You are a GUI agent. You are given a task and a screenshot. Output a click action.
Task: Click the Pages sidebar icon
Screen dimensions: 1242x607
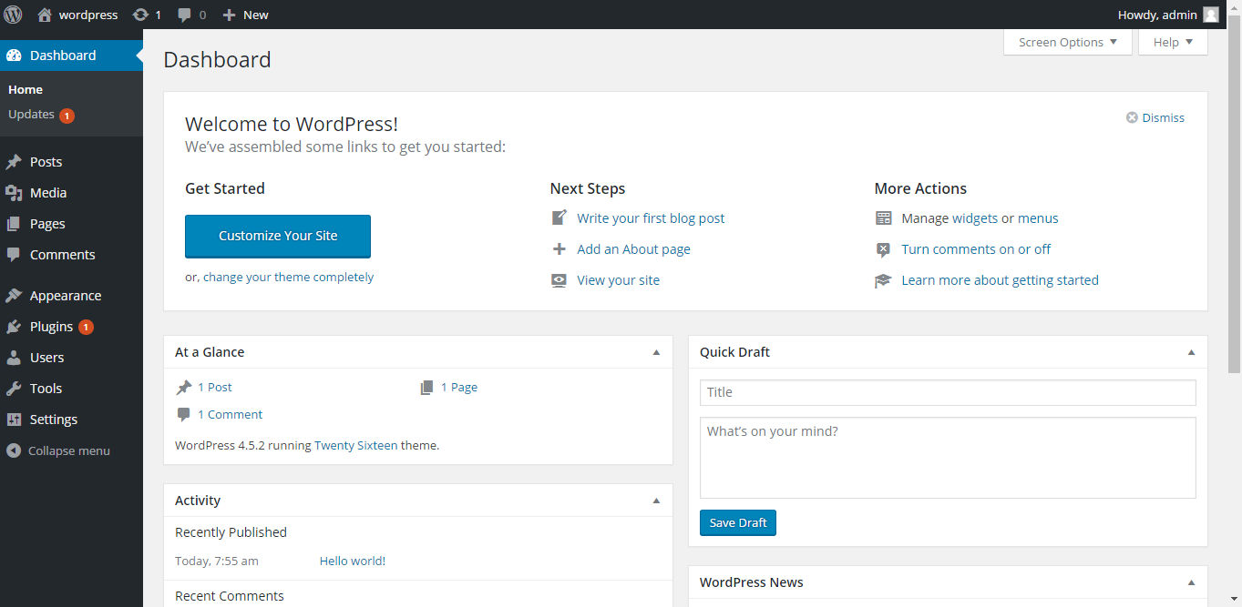(15, 223)
